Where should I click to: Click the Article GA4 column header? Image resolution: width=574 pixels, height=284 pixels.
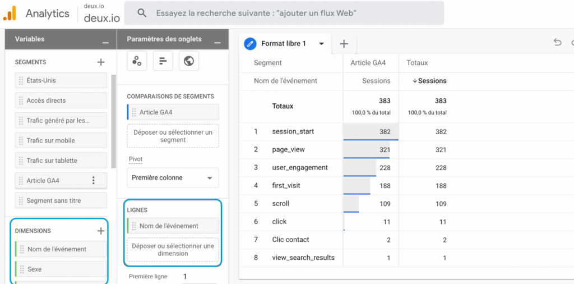368,63
